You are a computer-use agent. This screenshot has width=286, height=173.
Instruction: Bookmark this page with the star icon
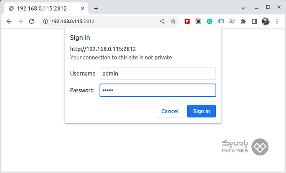point(173,21)
